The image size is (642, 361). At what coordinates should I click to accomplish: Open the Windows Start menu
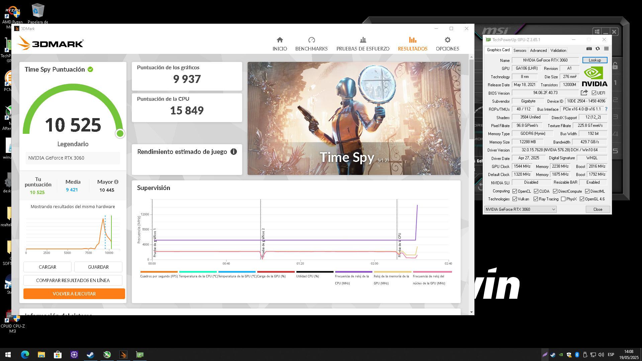coord(8,355)
